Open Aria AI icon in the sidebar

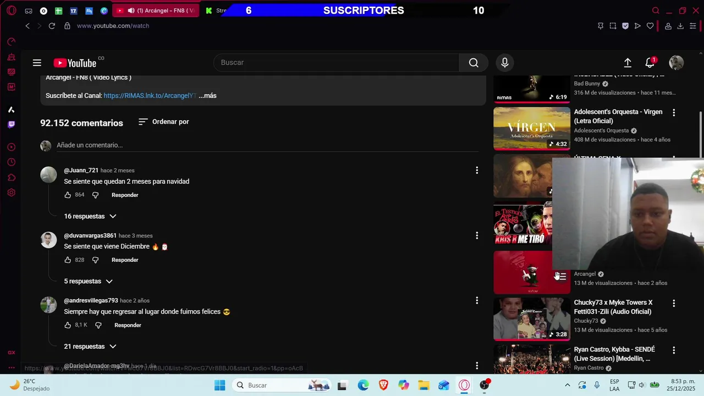(x=11, y=109)
